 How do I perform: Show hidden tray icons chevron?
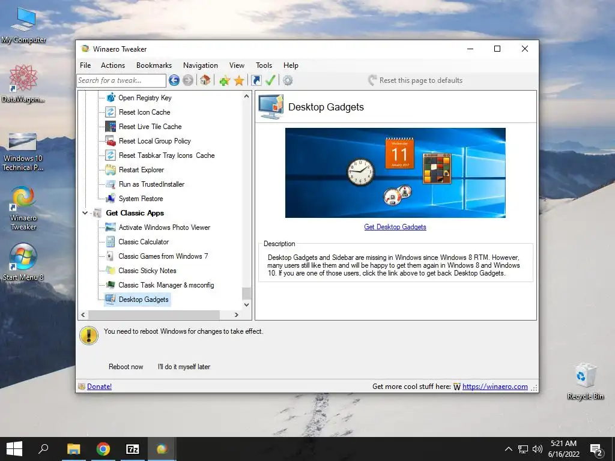click(508, 449)
